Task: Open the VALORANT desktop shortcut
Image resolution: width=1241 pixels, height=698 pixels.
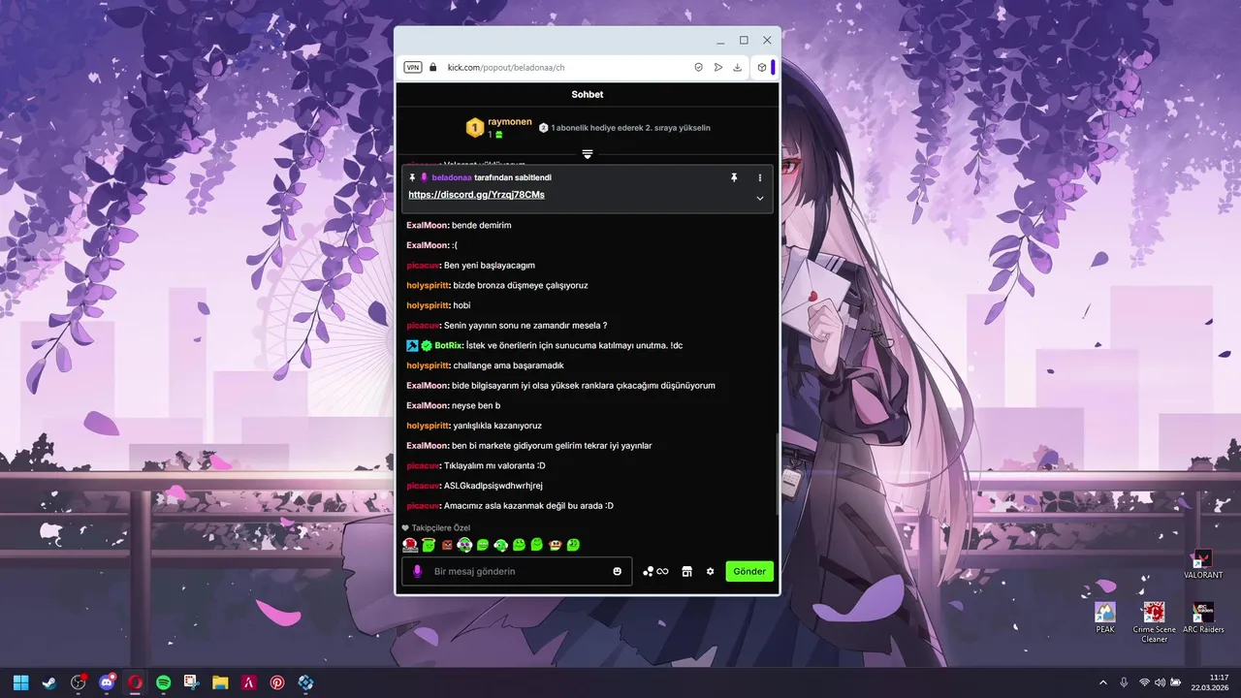Action: (x=1203, y=564)
